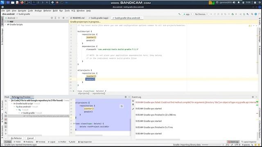This screenshot has height=147, width=262.
Task: Open the File menu
Action: point(3,11)
